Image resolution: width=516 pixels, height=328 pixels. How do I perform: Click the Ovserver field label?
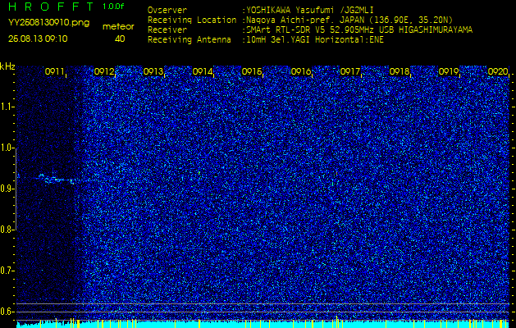point(167,10)
